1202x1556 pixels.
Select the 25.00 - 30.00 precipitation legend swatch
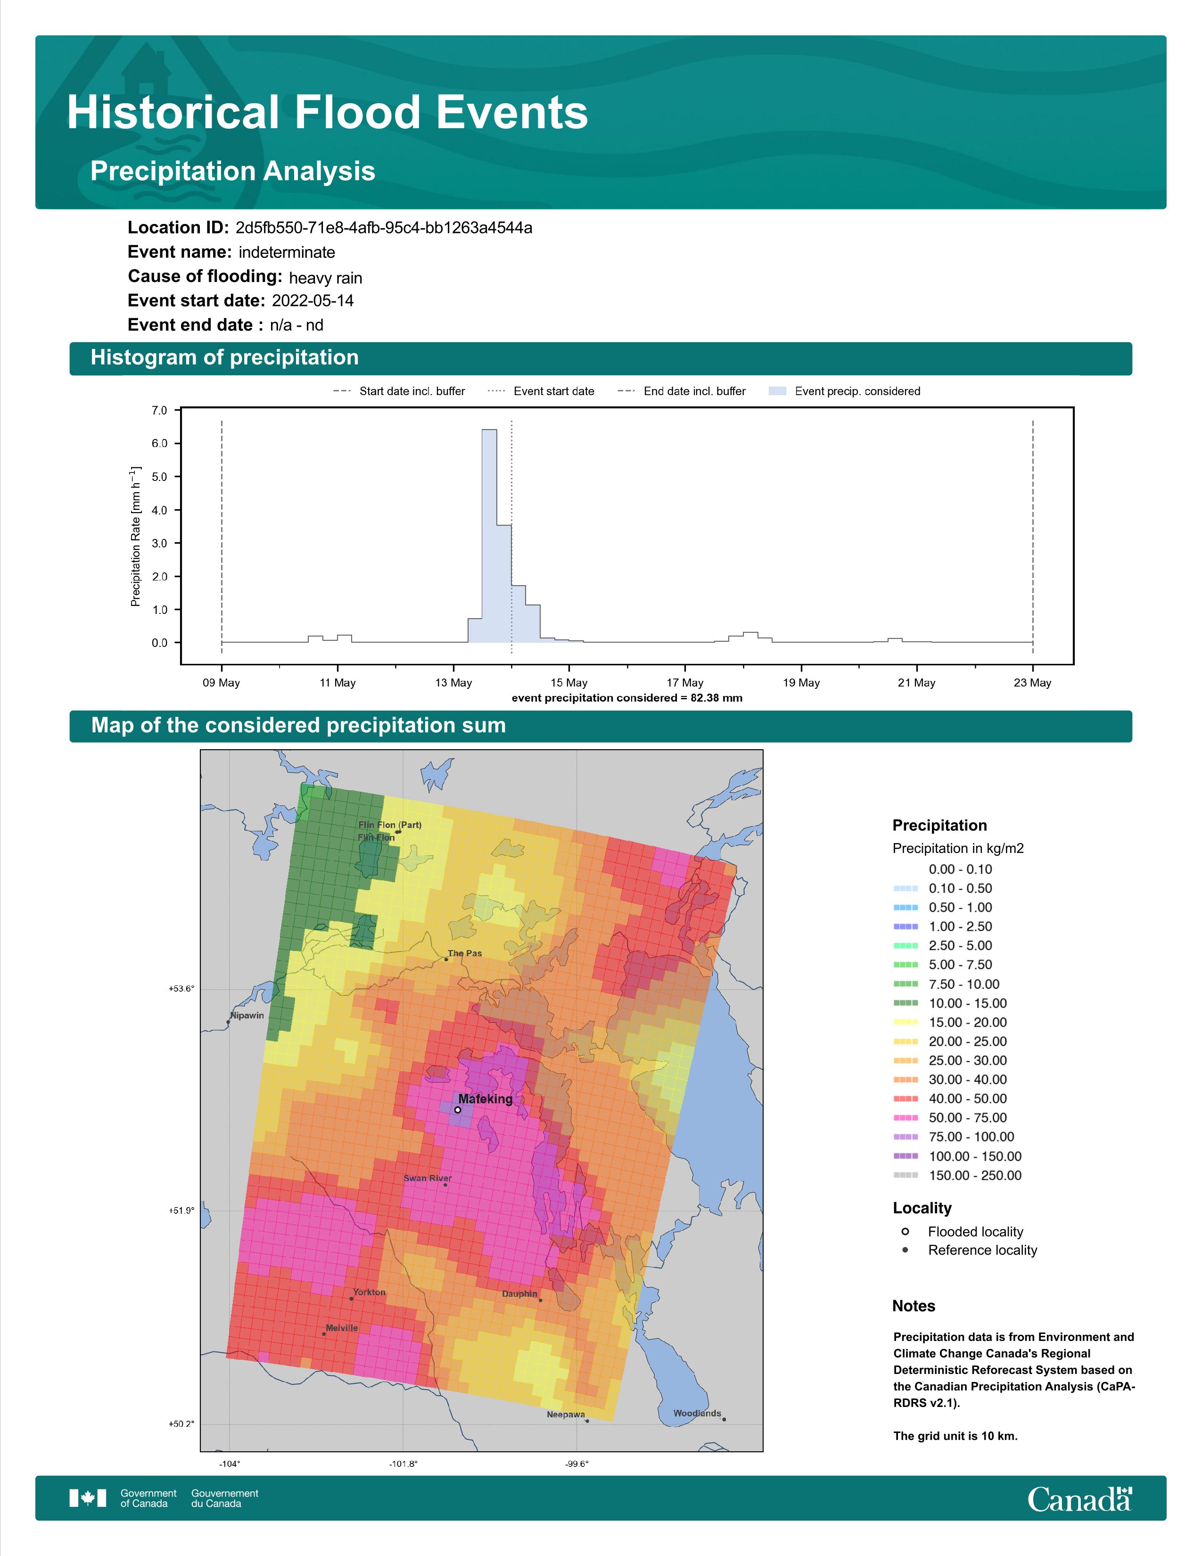[906, 1060]
